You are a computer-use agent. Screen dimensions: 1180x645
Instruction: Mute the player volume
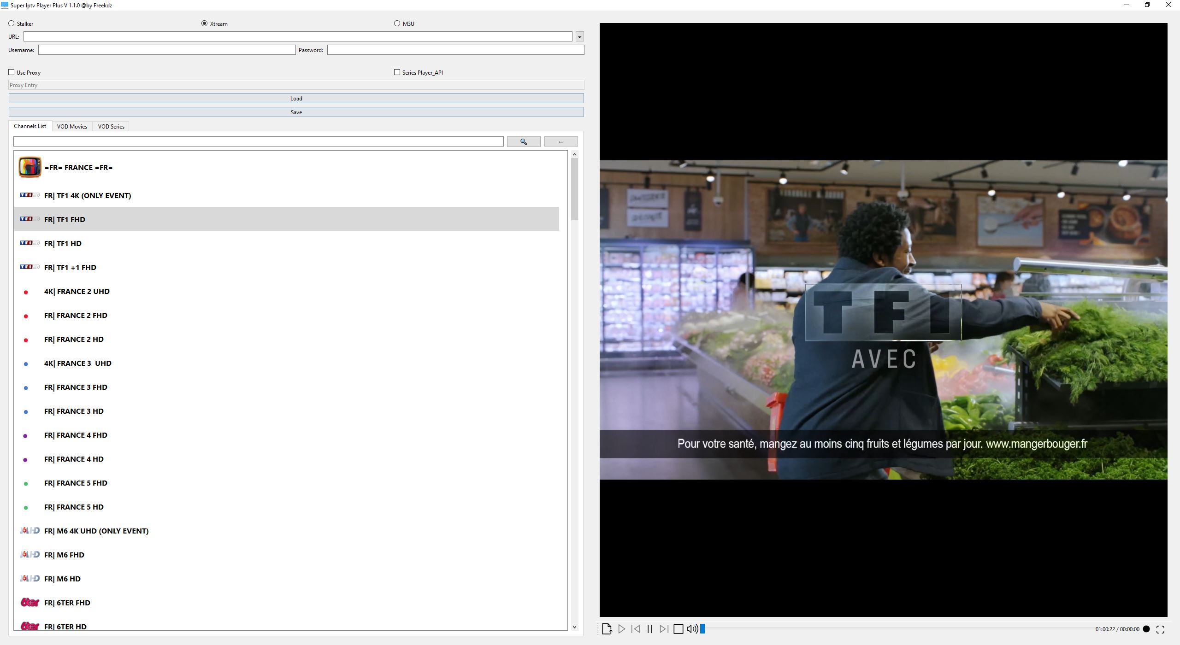[692, 629]
